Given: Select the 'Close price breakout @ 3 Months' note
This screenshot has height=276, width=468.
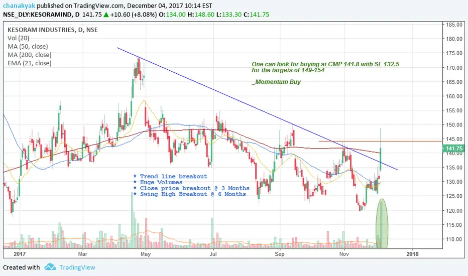Looking at the screenshot, I should 191,188.
